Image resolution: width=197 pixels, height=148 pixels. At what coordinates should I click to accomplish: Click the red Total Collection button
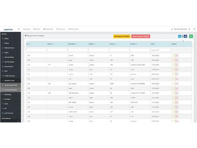141,36
